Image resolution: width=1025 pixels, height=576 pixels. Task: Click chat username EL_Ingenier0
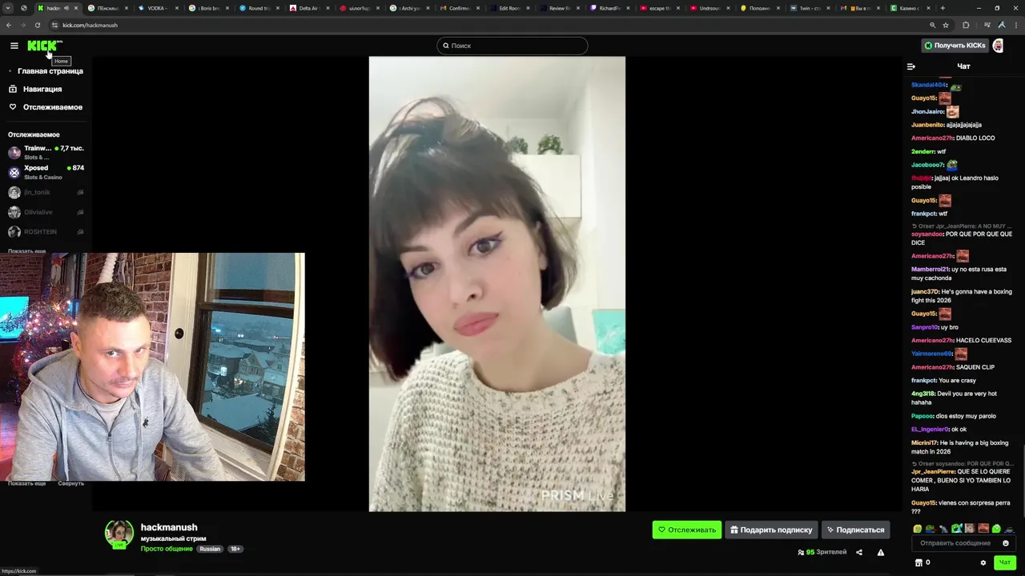tap(931, 430)
